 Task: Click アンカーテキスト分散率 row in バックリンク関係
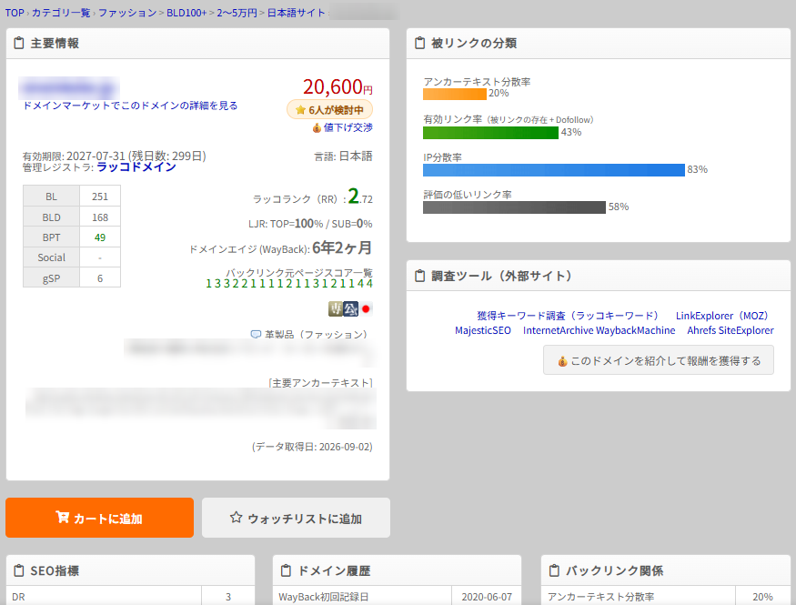pos(666,596)
